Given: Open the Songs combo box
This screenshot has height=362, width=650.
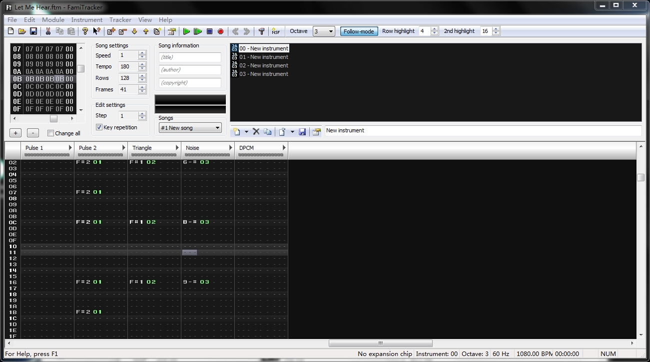Looking at the screenshot, I should [x=190, y=128].
